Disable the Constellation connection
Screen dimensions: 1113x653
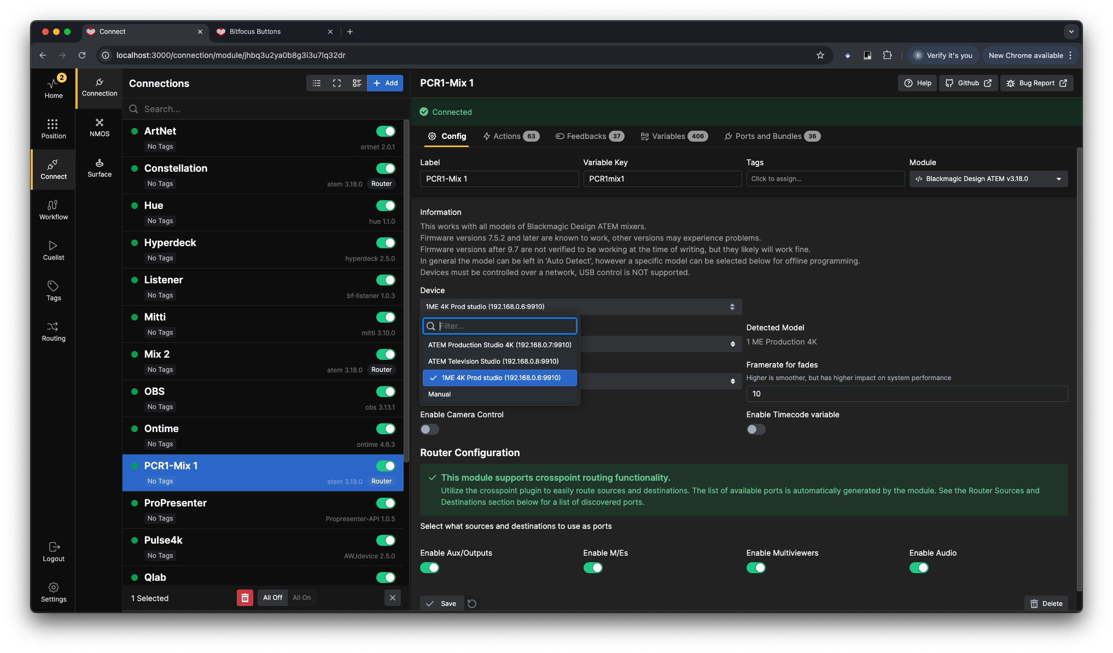(386, 168)
